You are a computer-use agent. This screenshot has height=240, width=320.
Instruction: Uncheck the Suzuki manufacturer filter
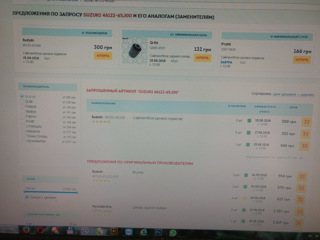pos(22,96)
